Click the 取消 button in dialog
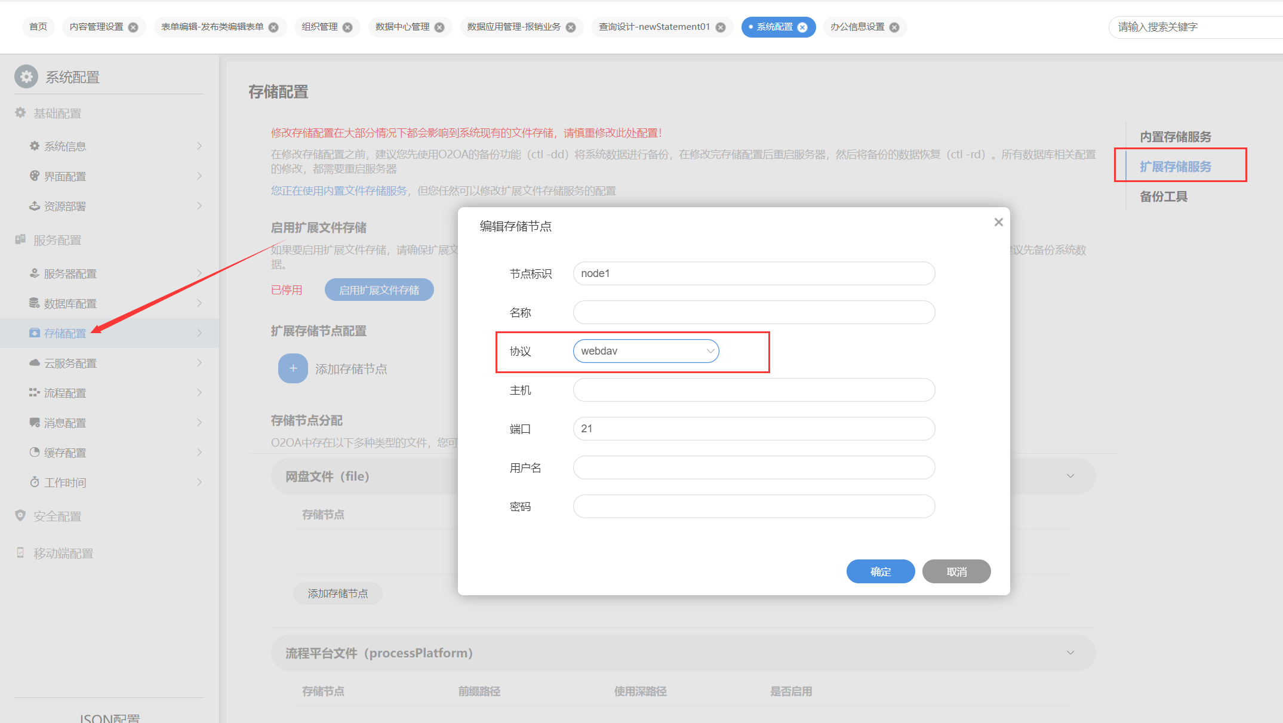This screenshot has width=1283, height=723. coord(956,571)
